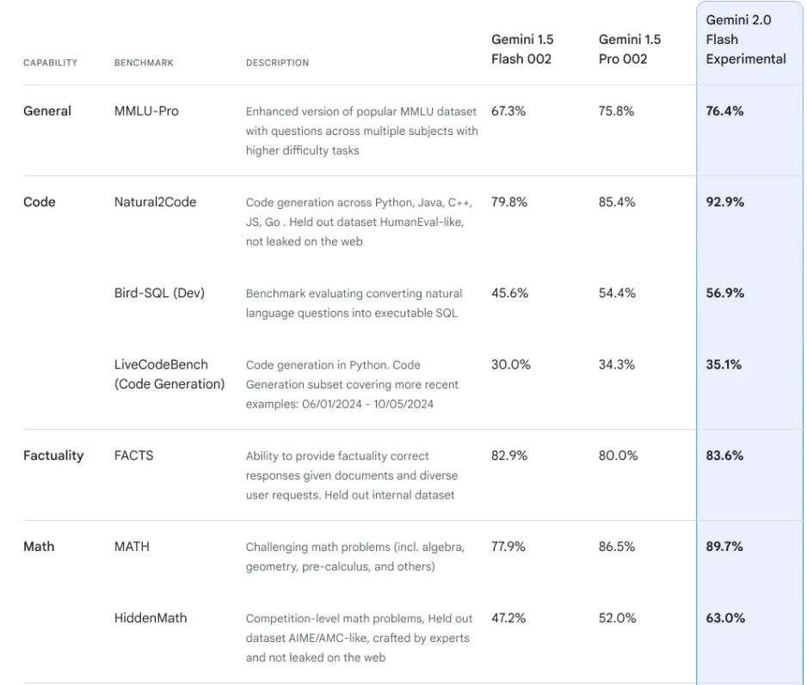Click the Gemini 2.0 Flash Experimental column header
The image size is (807, 685).
(x=746, y=40)
